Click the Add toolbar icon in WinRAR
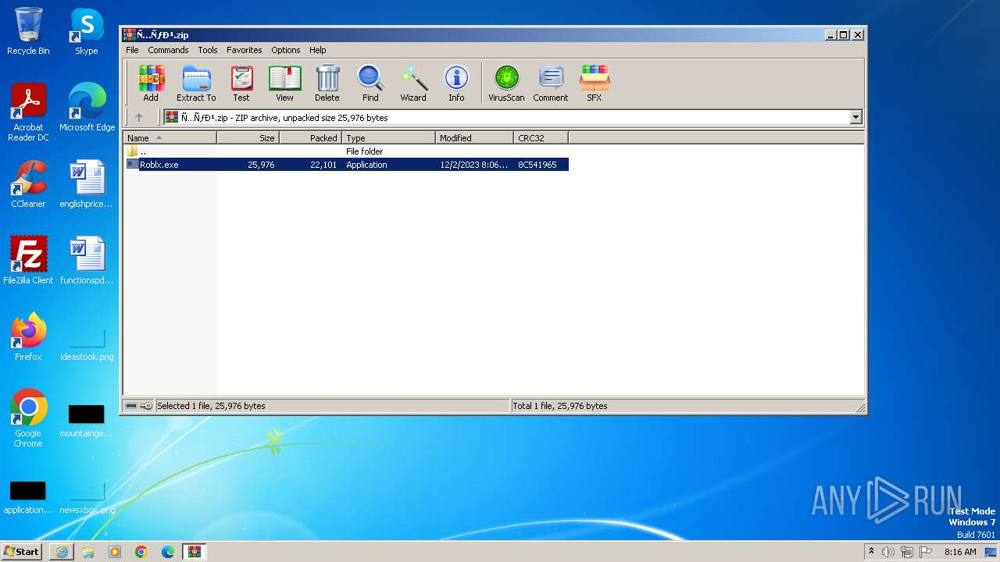 tap(151, 84)
